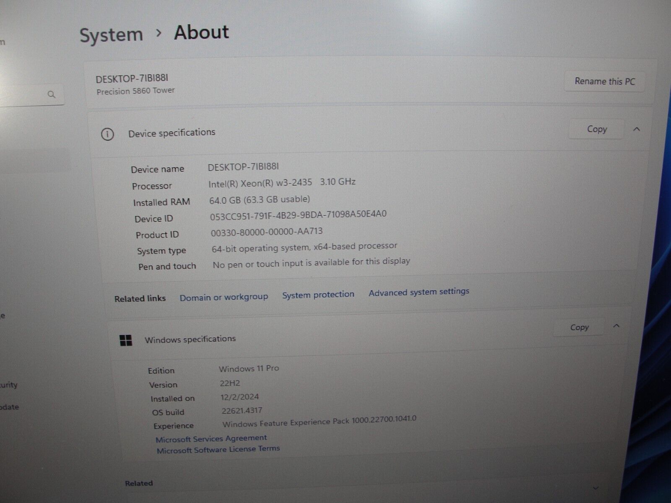This screenshot has height=503, width=671.
Task: Select processor text Intel(R) Xeon(R) w3-2435
Action: (260, 183)
